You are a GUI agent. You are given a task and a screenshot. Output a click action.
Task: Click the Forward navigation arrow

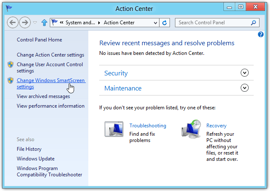(x=25, y=22)
